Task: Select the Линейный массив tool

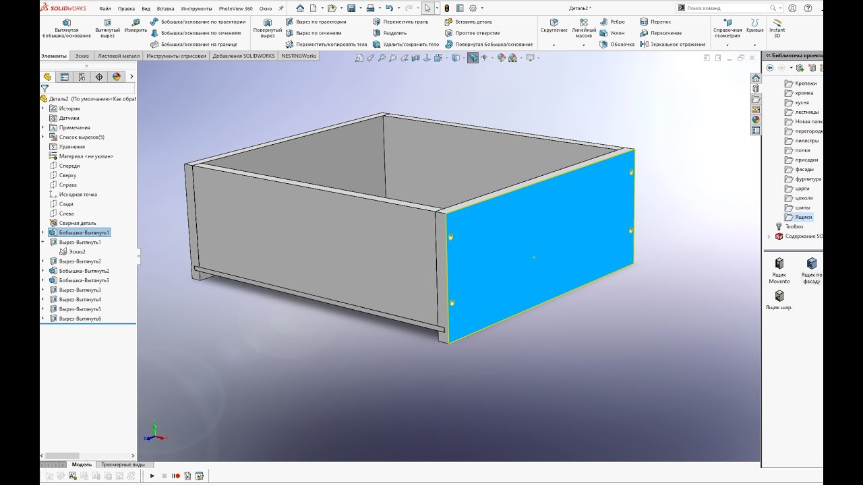Action: click(x=584, y=28)
